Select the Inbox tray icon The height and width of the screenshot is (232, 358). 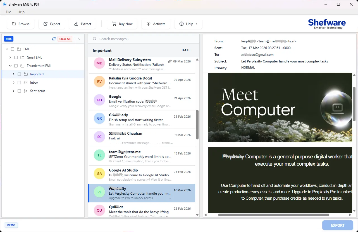click(x=26, y=83)
